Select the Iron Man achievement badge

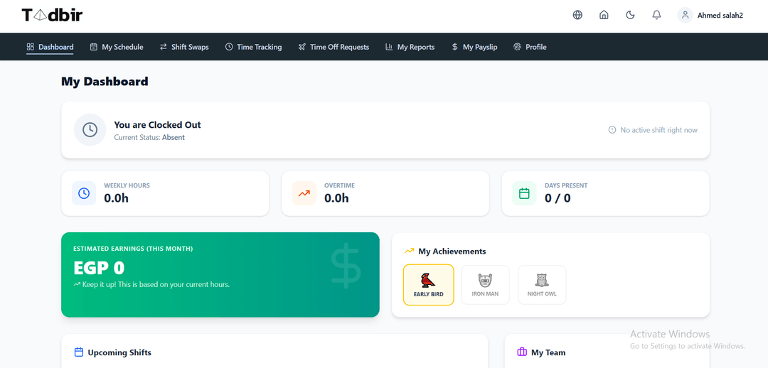pos(485,285)
